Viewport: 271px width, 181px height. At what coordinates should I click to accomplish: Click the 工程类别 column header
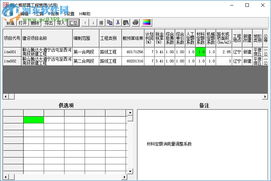point(110,38)
